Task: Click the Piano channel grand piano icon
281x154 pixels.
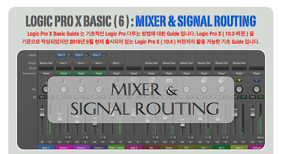Action: [116, 80]
